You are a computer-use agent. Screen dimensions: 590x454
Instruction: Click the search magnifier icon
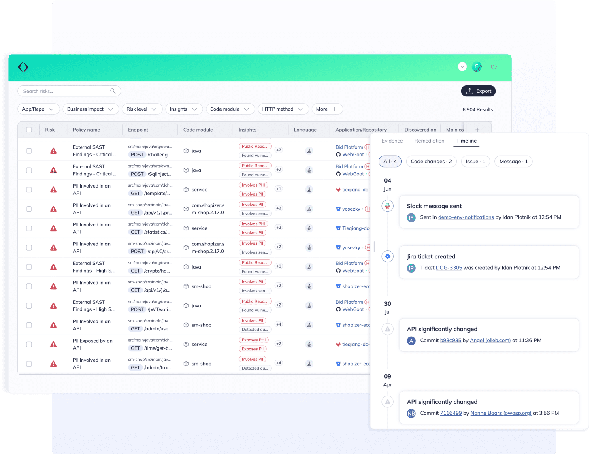113,91
